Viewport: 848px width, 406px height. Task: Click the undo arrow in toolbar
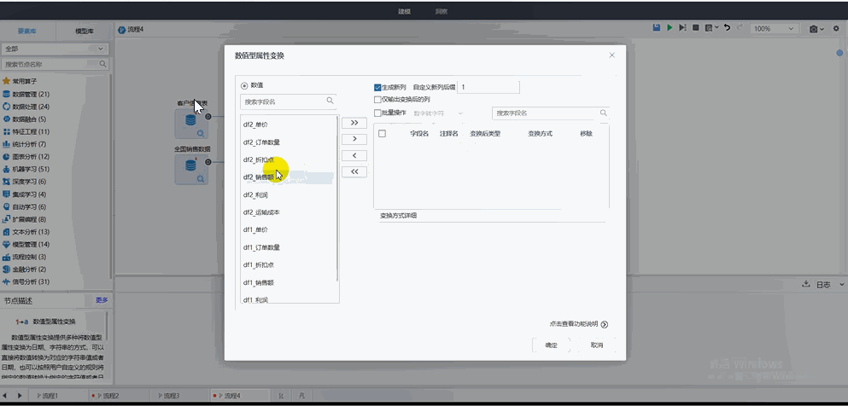[x=727, y=28]
